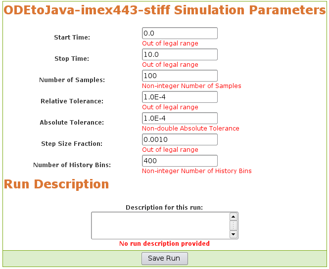Click the Relative Tolerance input field

point(180,97)
